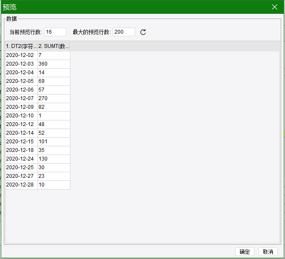The image size is (285, 259).
Task: Select the SUMT value 48
Action: [x=54, y=124]
